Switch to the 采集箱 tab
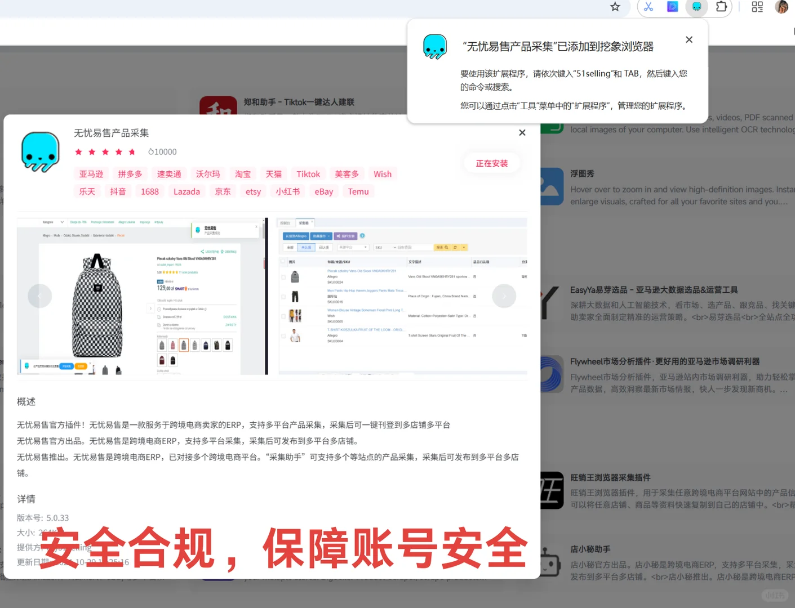 click(304, 223)
